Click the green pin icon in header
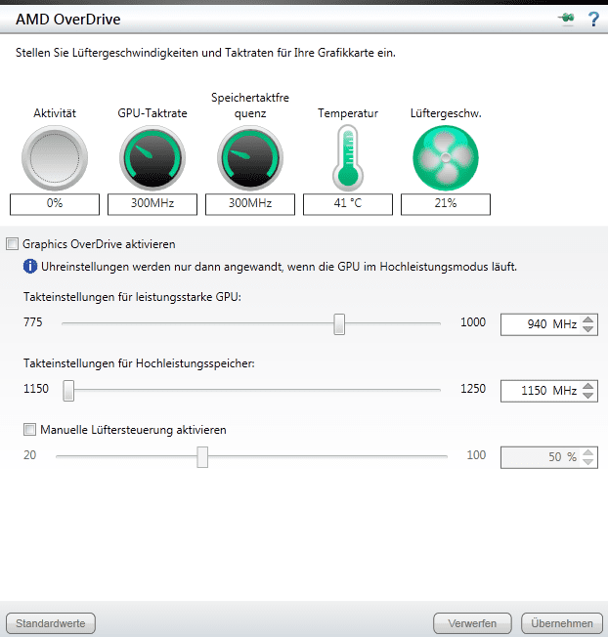 (566, 18)
